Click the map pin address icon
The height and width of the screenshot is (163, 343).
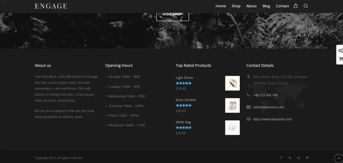tap(248, 77)
